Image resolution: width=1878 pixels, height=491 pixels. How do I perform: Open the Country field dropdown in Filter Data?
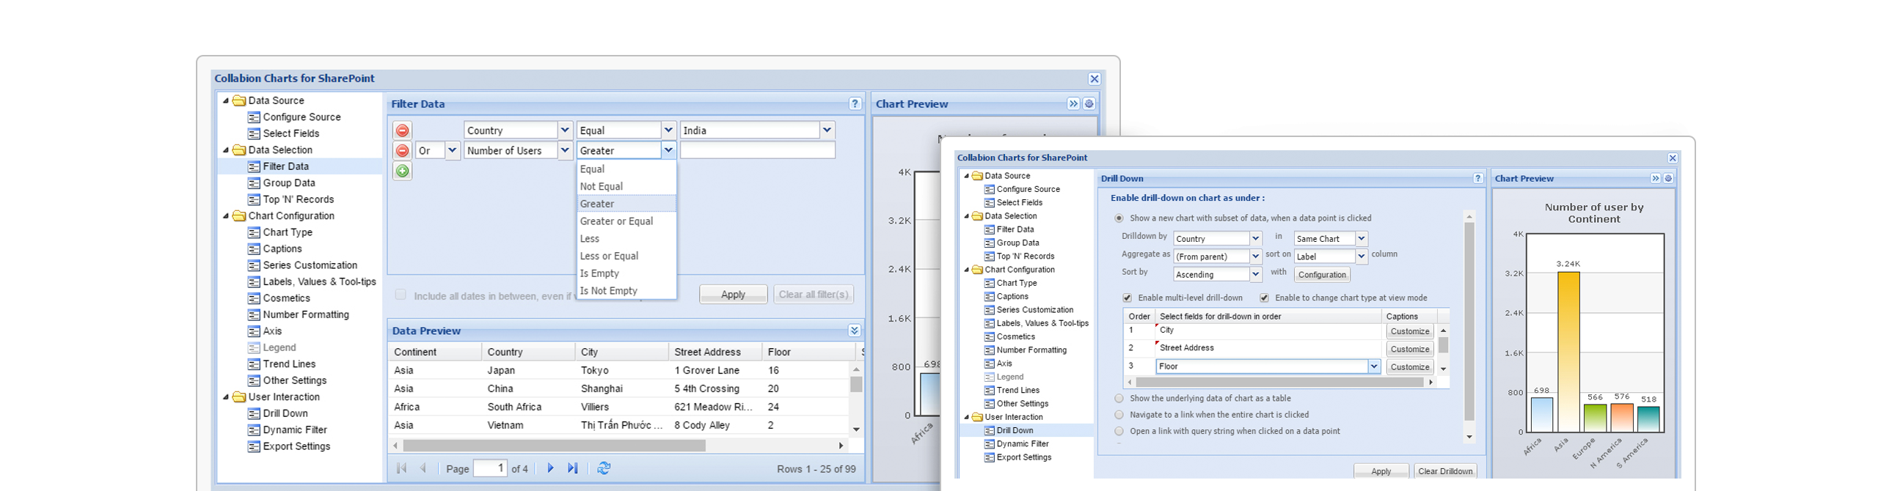tap(565, 130)
